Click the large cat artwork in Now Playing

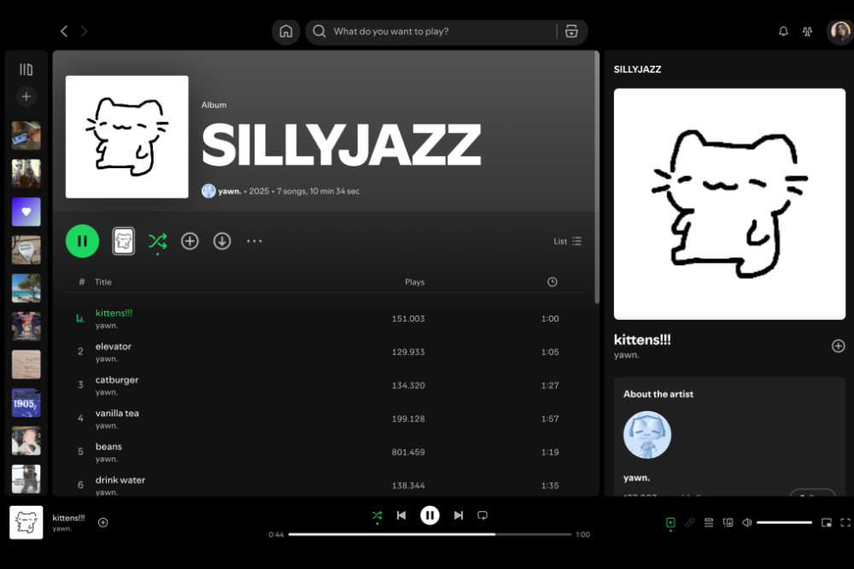pyautogui.click(x=729, y=204)
